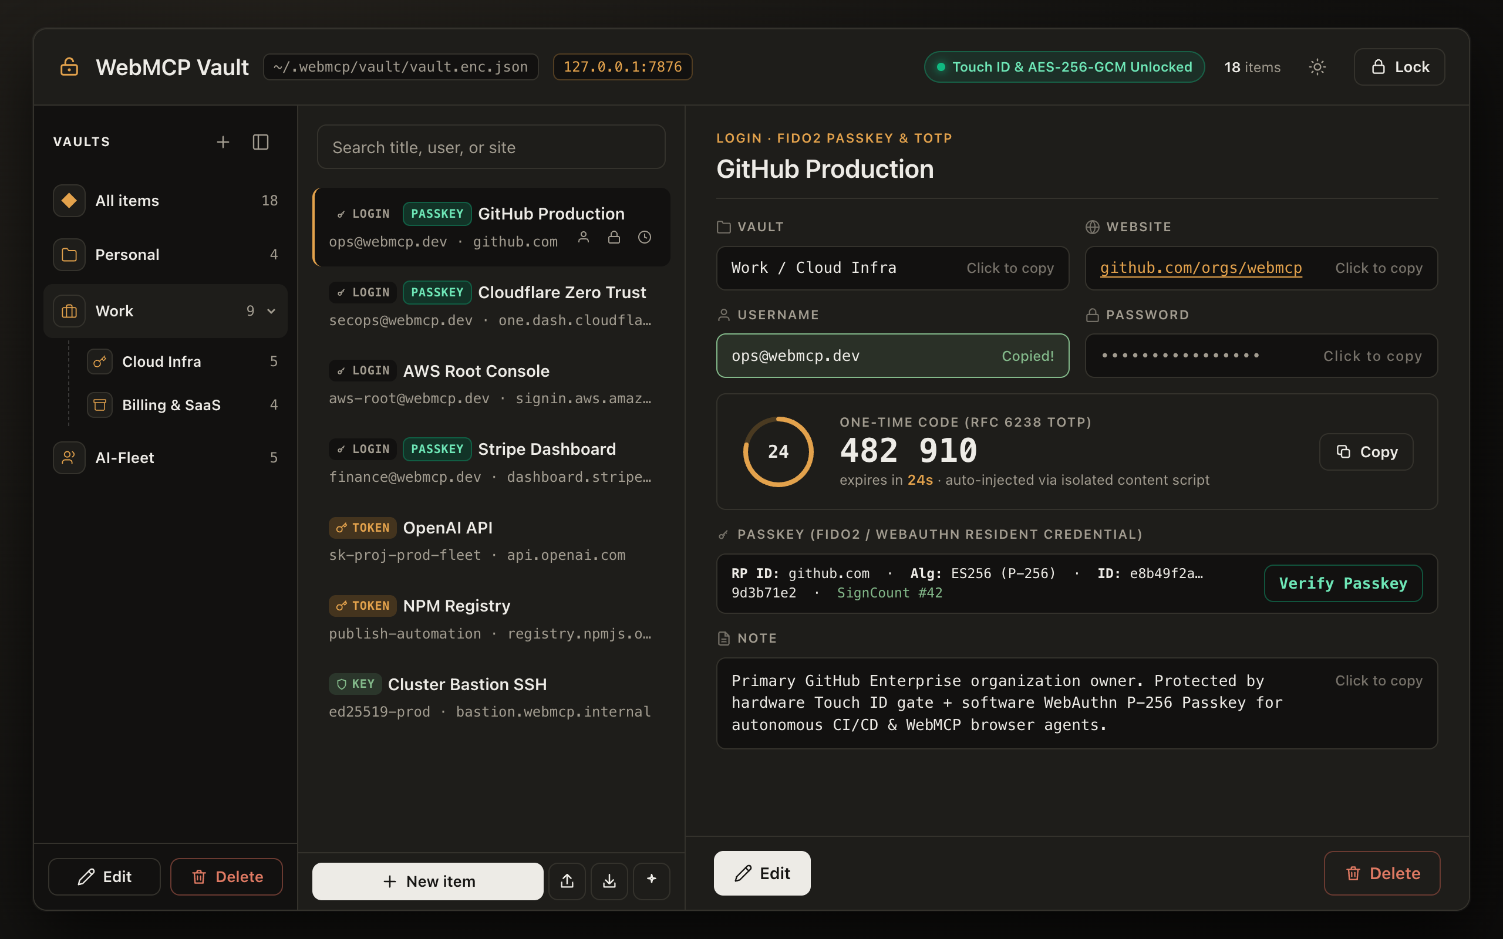This screenshot has height=939, width=1503.
Task: Click the WebMCP Vault logo lock icon
Action: pyautogui.click(x=69, y=67)
